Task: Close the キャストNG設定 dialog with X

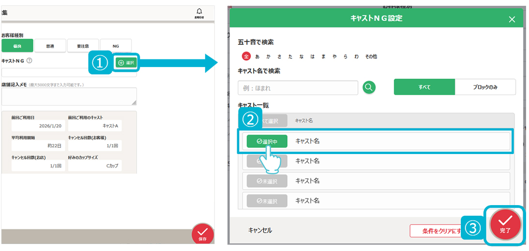Action: click(x=512, y=19)
